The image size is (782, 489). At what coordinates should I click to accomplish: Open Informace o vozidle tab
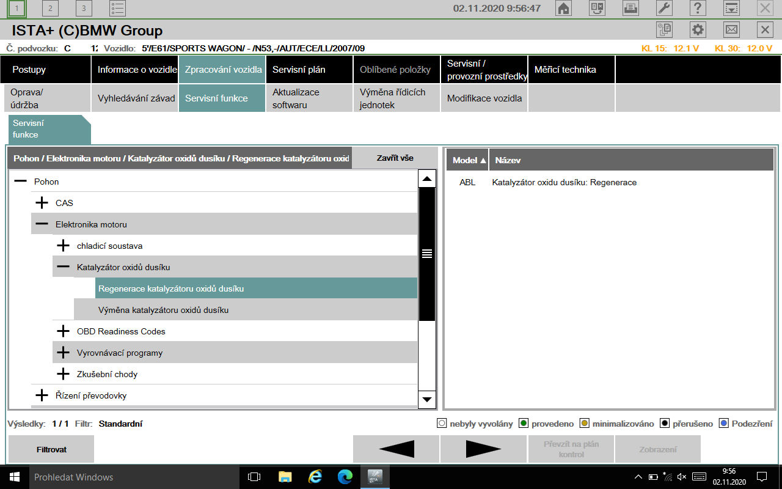pyautogui.click(x=134, y=70)
